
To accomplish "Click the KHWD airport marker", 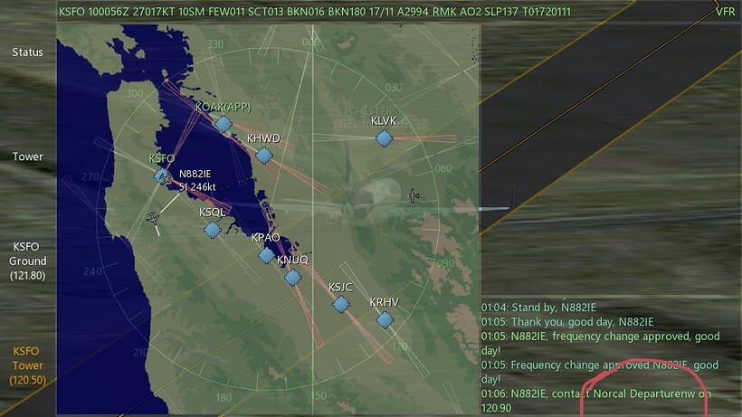I will coord(264,155).
